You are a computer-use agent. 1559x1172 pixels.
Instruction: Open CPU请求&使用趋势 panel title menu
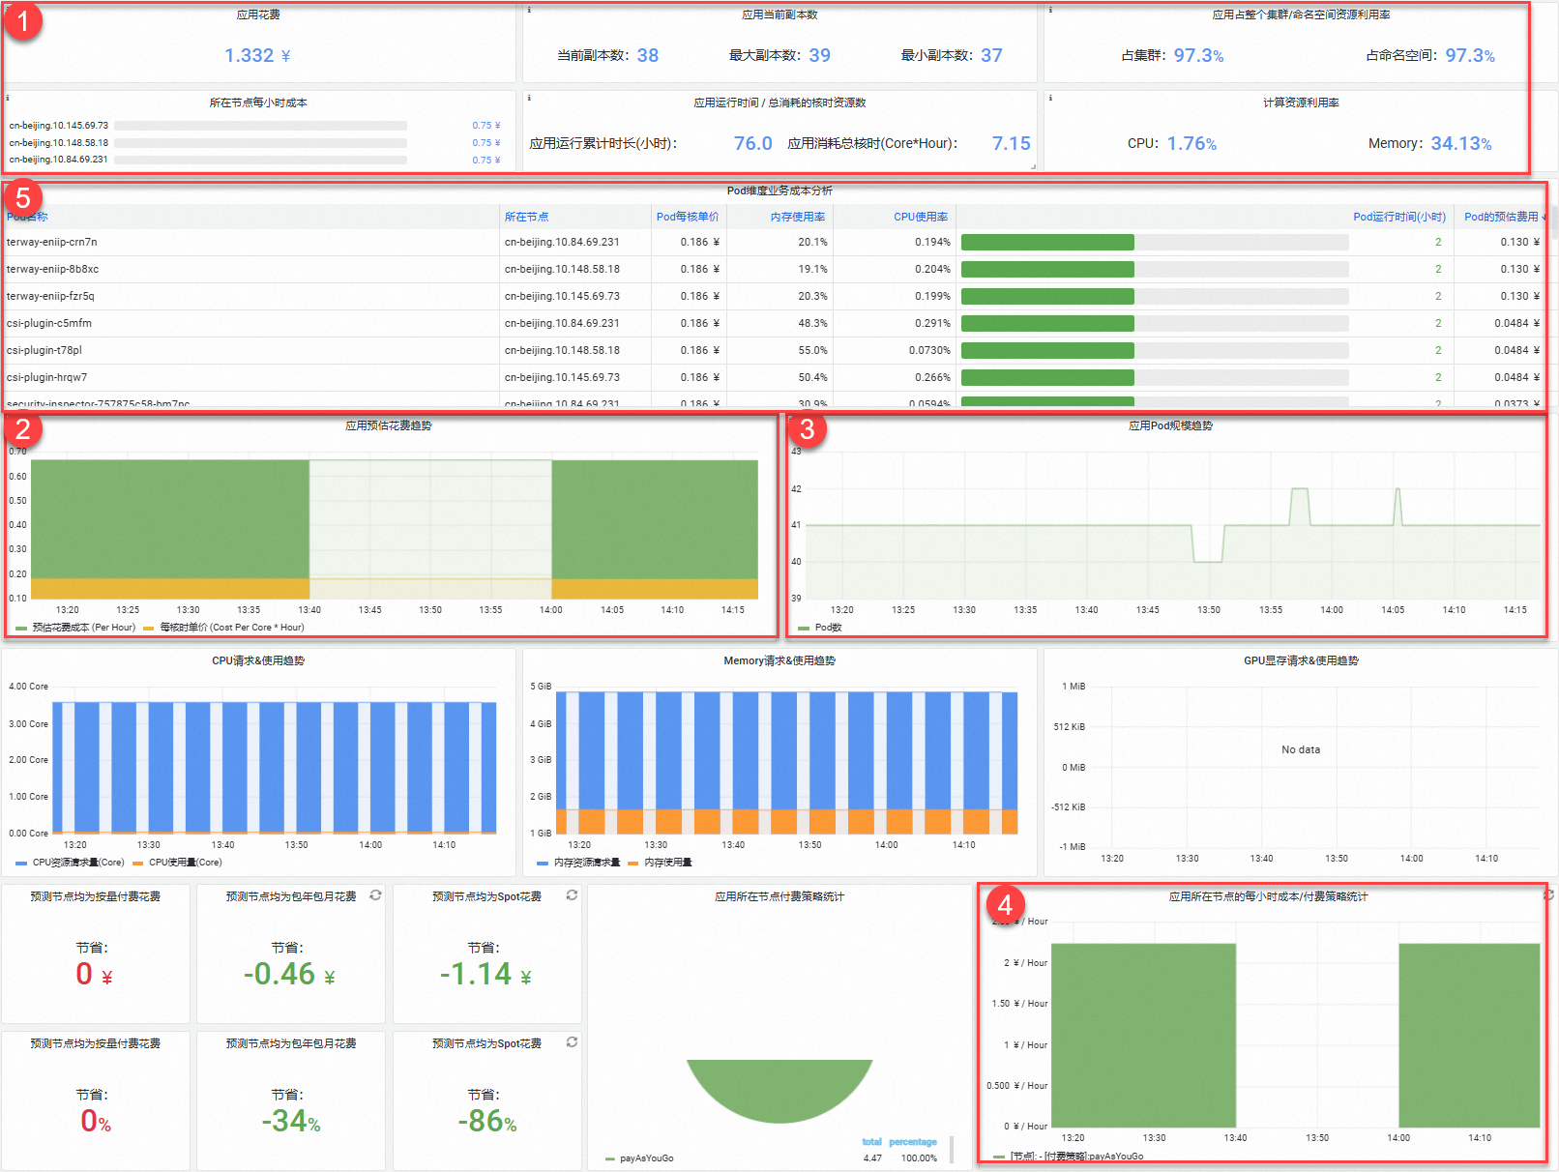coord(258,661)
